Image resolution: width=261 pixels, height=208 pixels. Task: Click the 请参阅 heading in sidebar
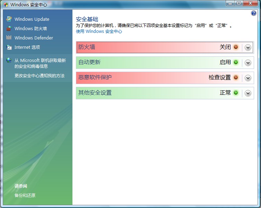(21, 186)
